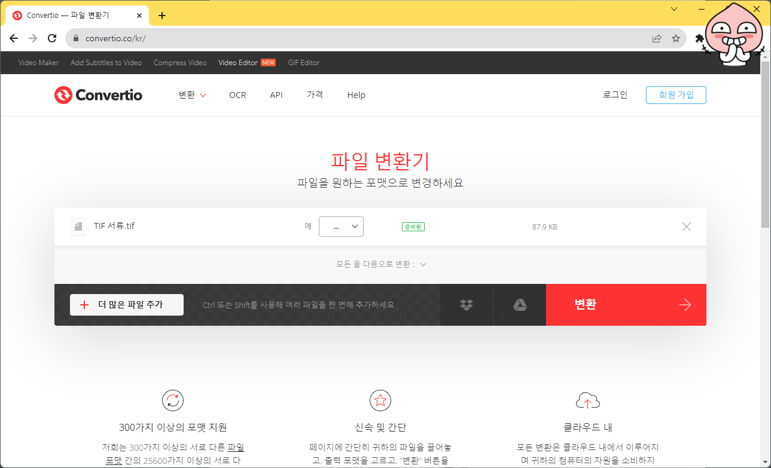Remove TIF 서류.tif using the X
This screenshot has width=771, height=468.
(x=686, y=226)
